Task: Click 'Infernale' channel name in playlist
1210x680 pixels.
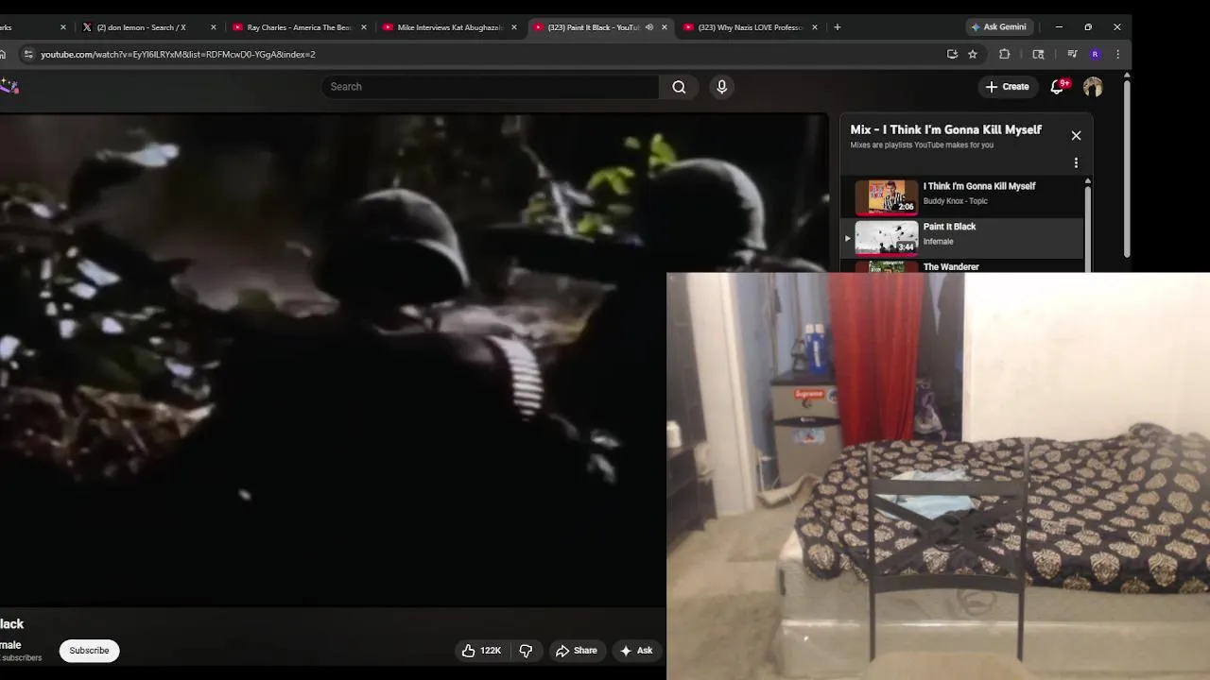Action: tap(939, 242)
